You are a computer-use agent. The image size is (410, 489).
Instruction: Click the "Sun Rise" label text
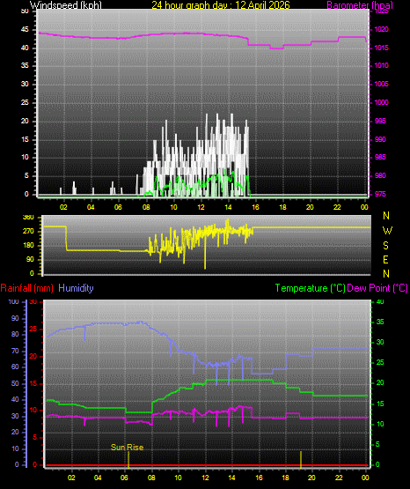click(127, 448)
